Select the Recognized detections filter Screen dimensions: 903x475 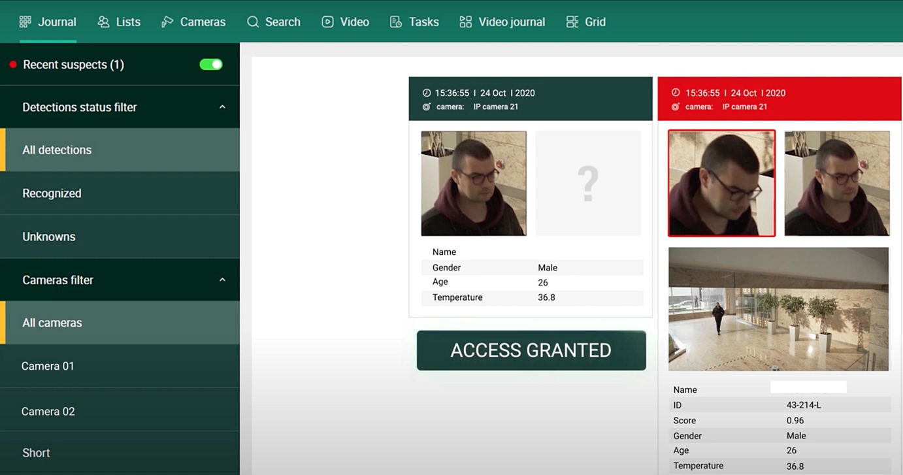120,193
